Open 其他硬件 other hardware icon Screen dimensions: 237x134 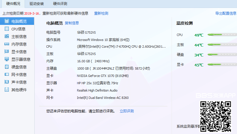pyautogui.click(x=6, y=90)
